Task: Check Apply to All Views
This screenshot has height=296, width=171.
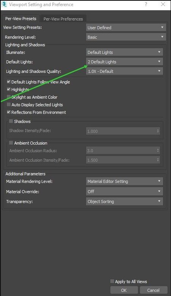Action: [x=112, y=282]
